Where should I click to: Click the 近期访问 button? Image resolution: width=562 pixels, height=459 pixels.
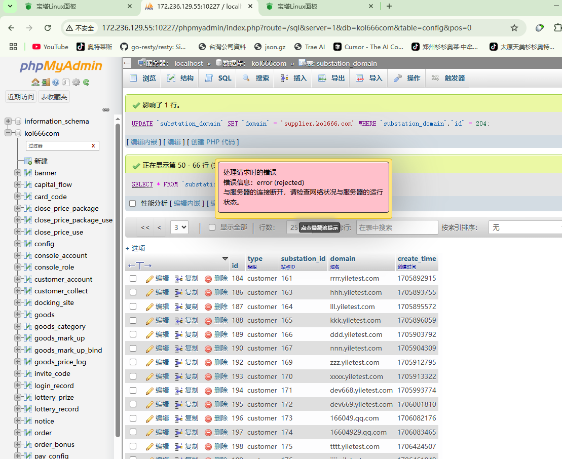pos(21,97)
